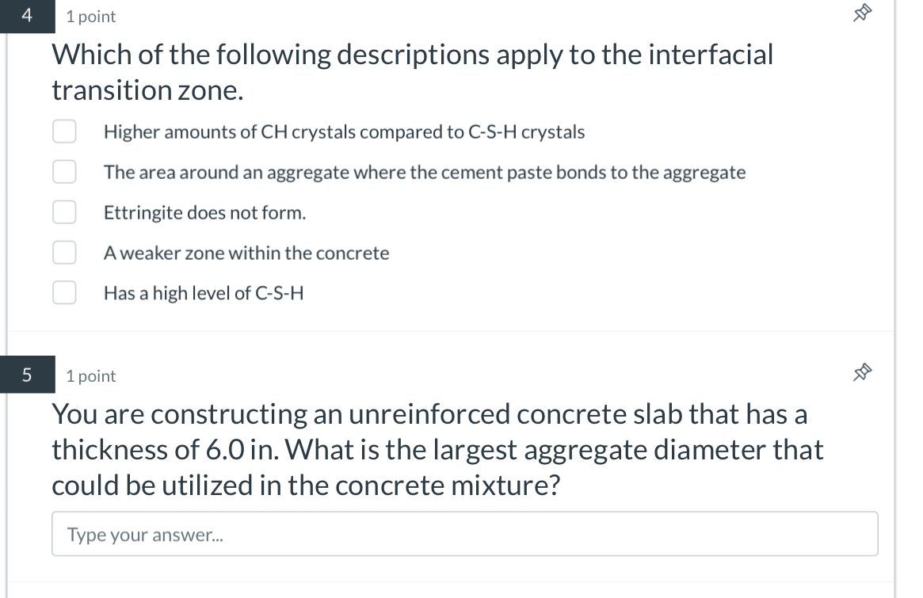Click the '1 point' label on question 5
923x598 pixels.
(90, 375)
